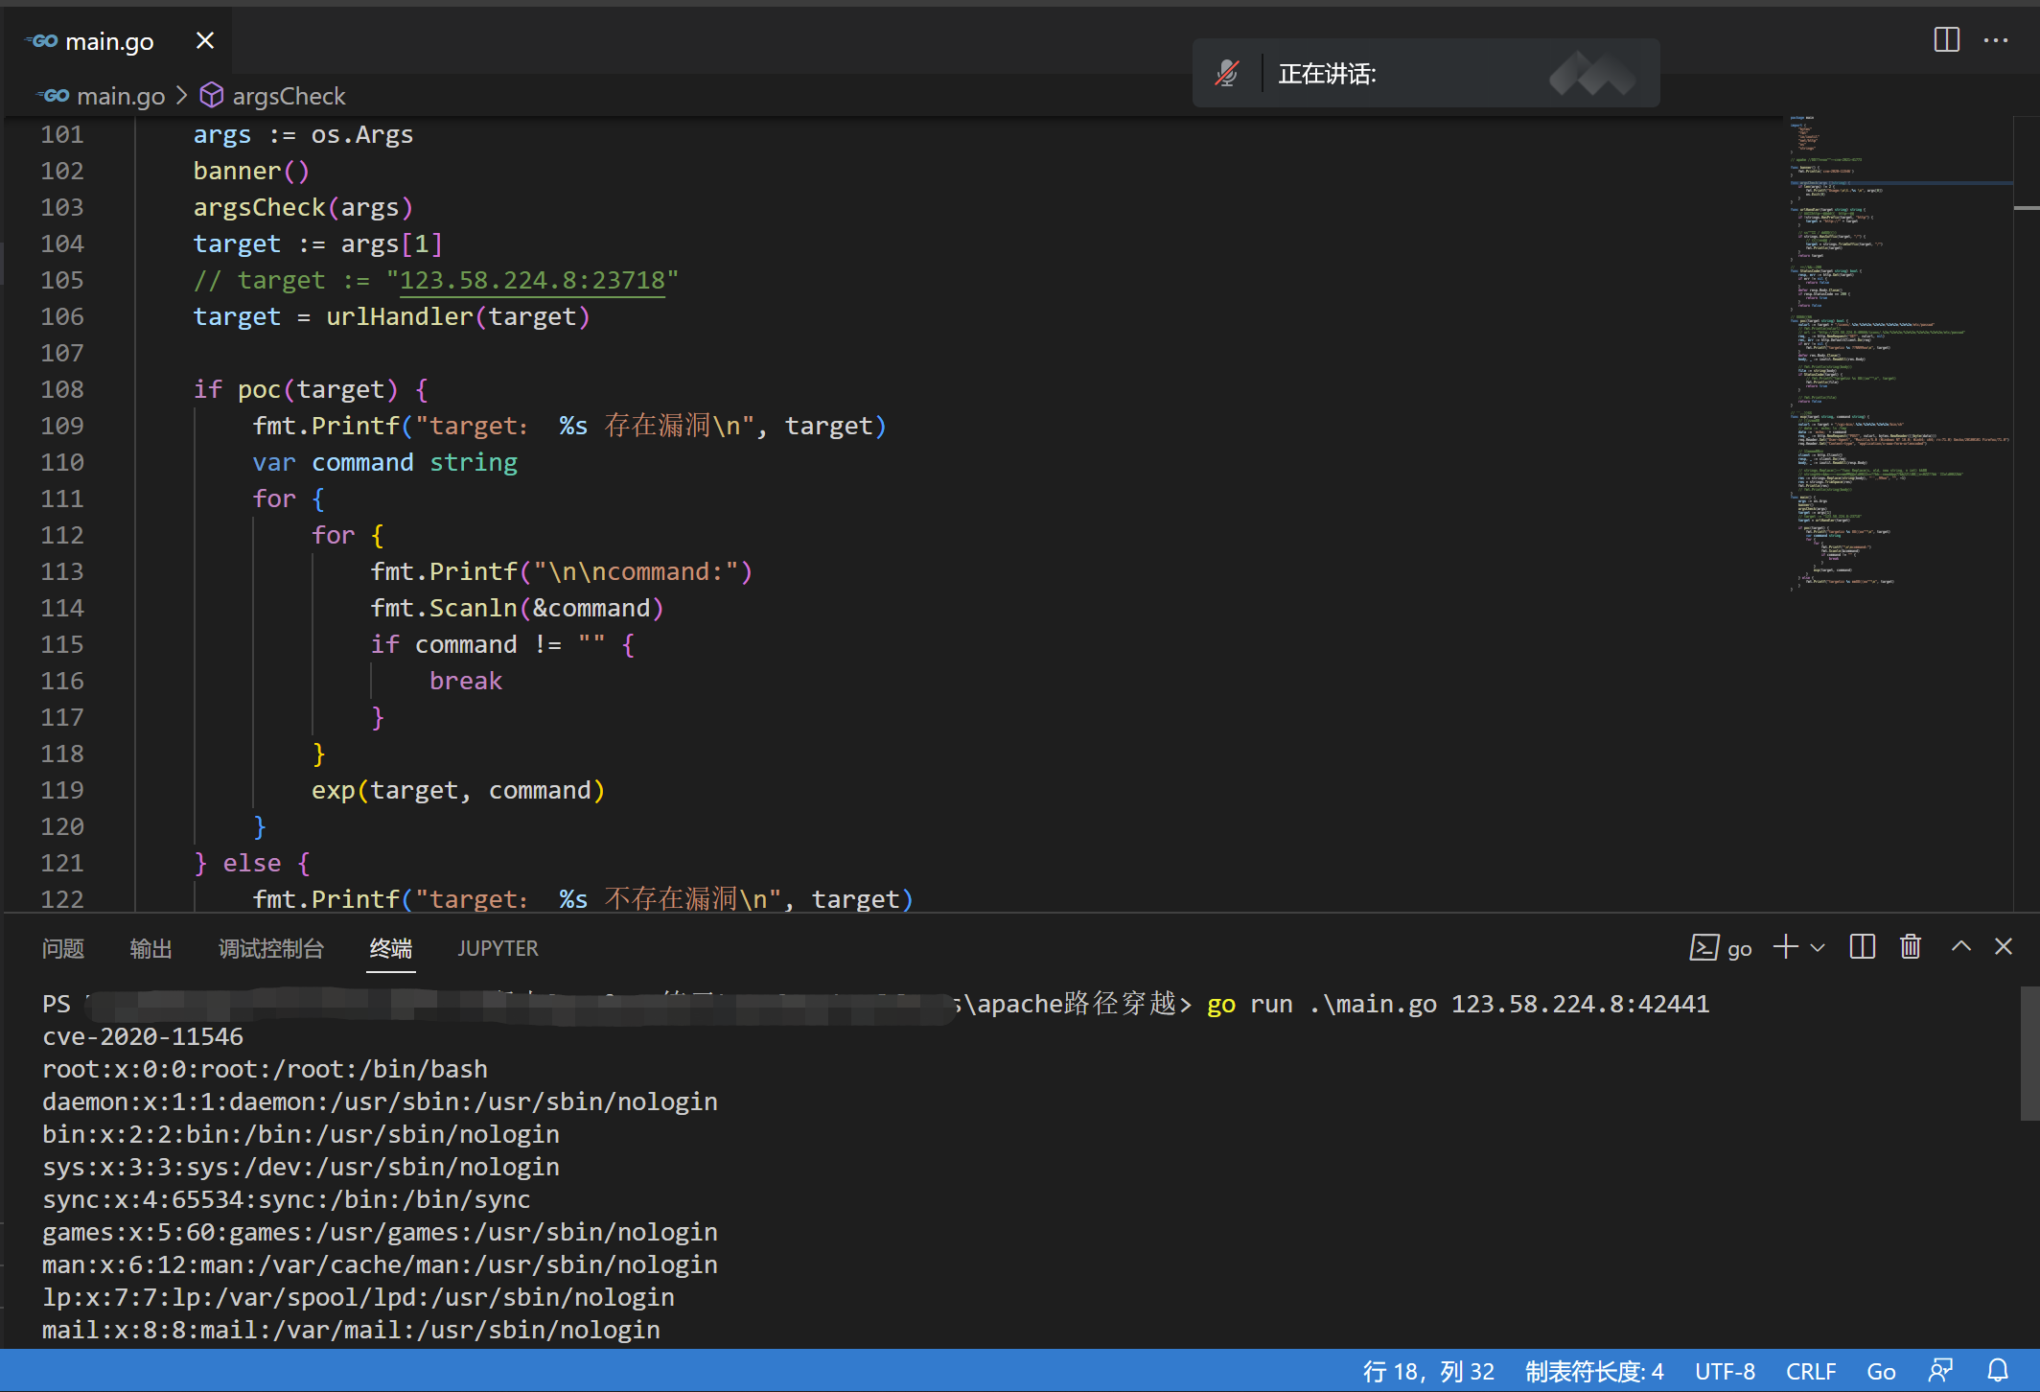2040x1392 pixels.
Task: Click cve-2020-11546 text in terminal output
Action: click(143, 1036)
